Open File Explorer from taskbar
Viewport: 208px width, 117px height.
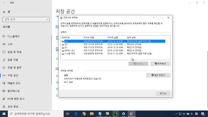point(92,114)
